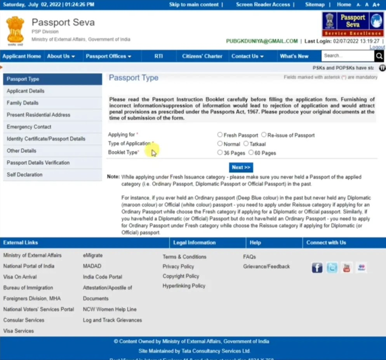The image size is (386, 360).
Task: Click the Next button to proceed
Action: [x=241, y=167]
